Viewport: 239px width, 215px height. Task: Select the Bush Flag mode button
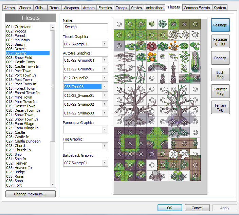click(220, 74)
